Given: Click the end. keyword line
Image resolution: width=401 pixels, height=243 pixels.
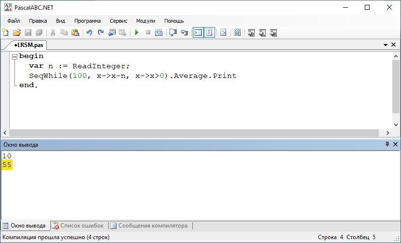Looking at the screenshot, I should [x=29, y=85].
